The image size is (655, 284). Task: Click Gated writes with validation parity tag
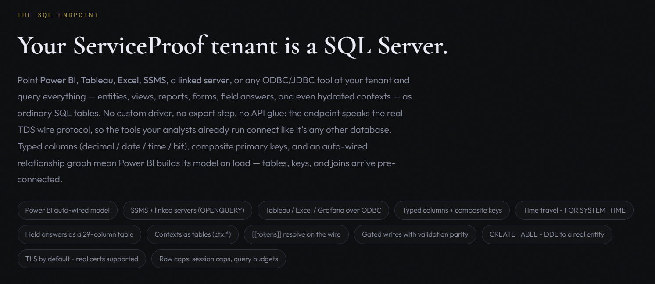[415, 234]
